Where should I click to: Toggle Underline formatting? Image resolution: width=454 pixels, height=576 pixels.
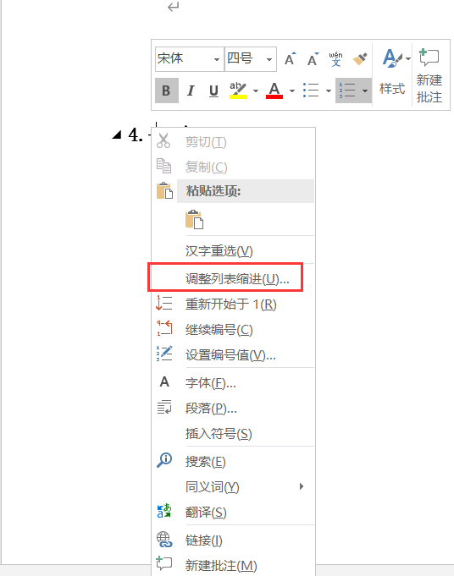213,90
